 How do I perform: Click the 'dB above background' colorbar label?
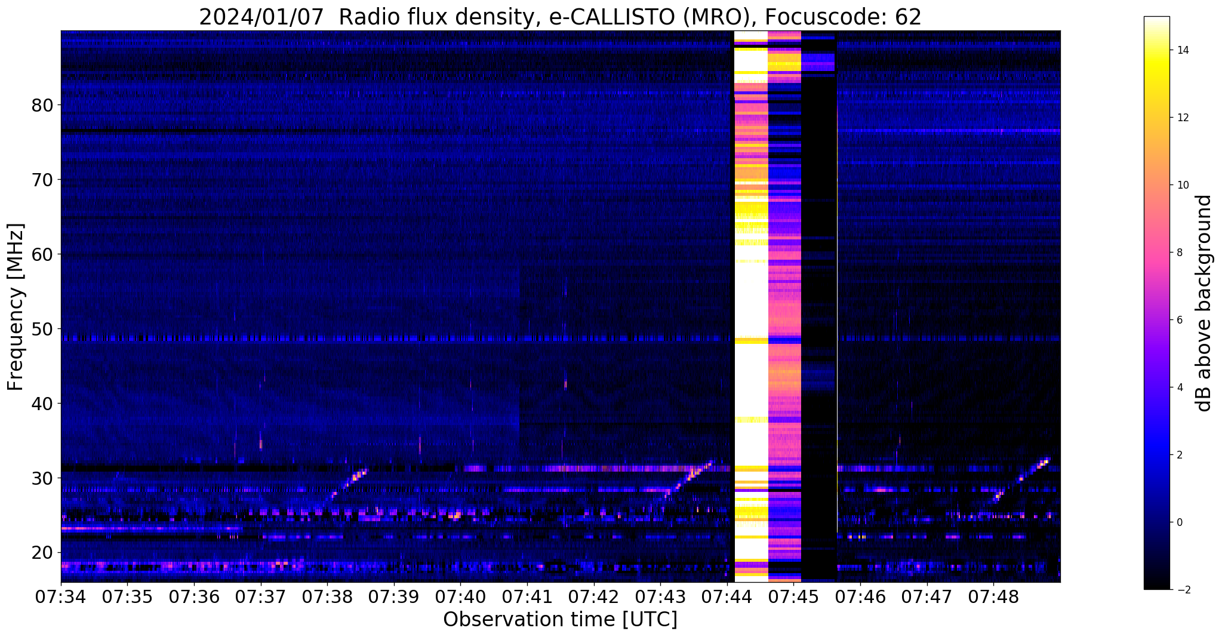pos(1204,303)
